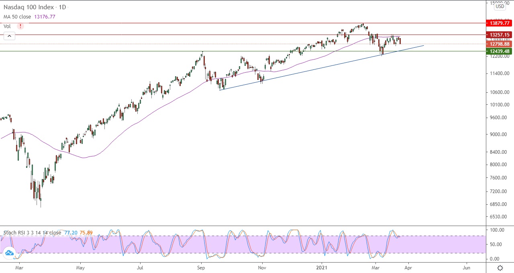The height and width of the screenshot is (273, 514).
Task: Click the TradingView cloud logo icon
Action: click(9, 253)
